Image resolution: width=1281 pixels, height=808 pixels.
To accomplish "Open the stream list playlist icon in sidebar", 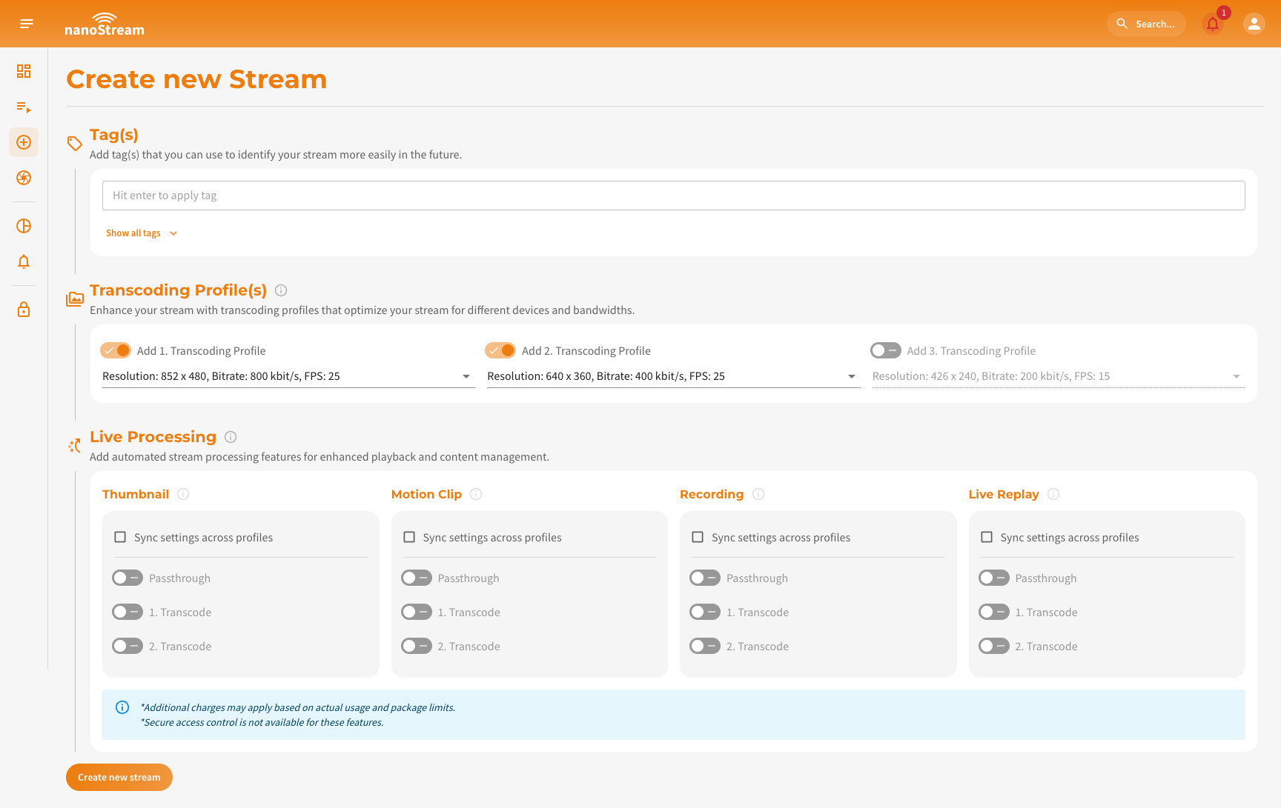I will pyautogui.click(x=24, y=107).
